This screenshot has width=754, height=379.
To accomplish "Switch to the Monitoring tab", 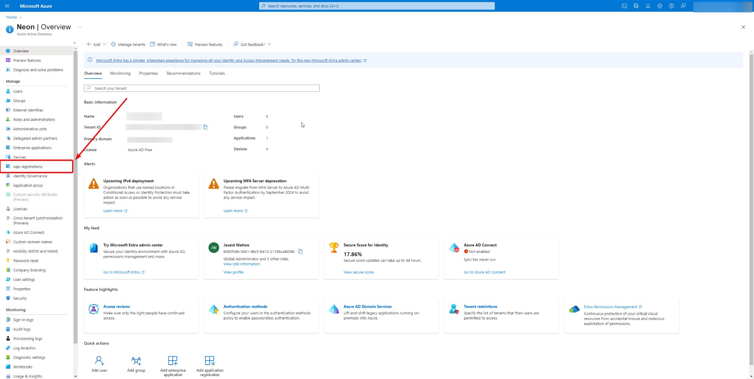I will (120, 74).
